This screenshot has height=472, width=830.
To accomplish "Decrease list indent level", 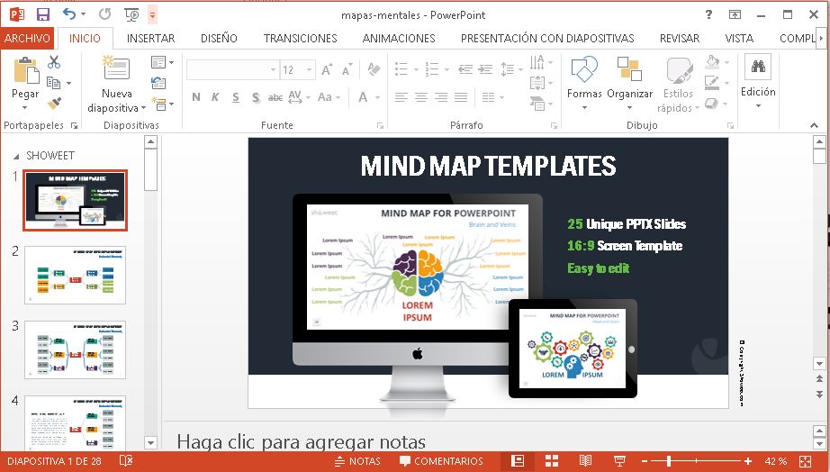I will pos(465,69).
